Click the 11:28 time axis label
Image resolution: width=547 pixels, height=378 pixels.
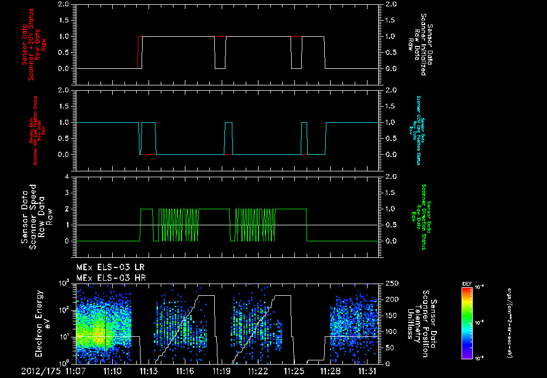[330, 371]
